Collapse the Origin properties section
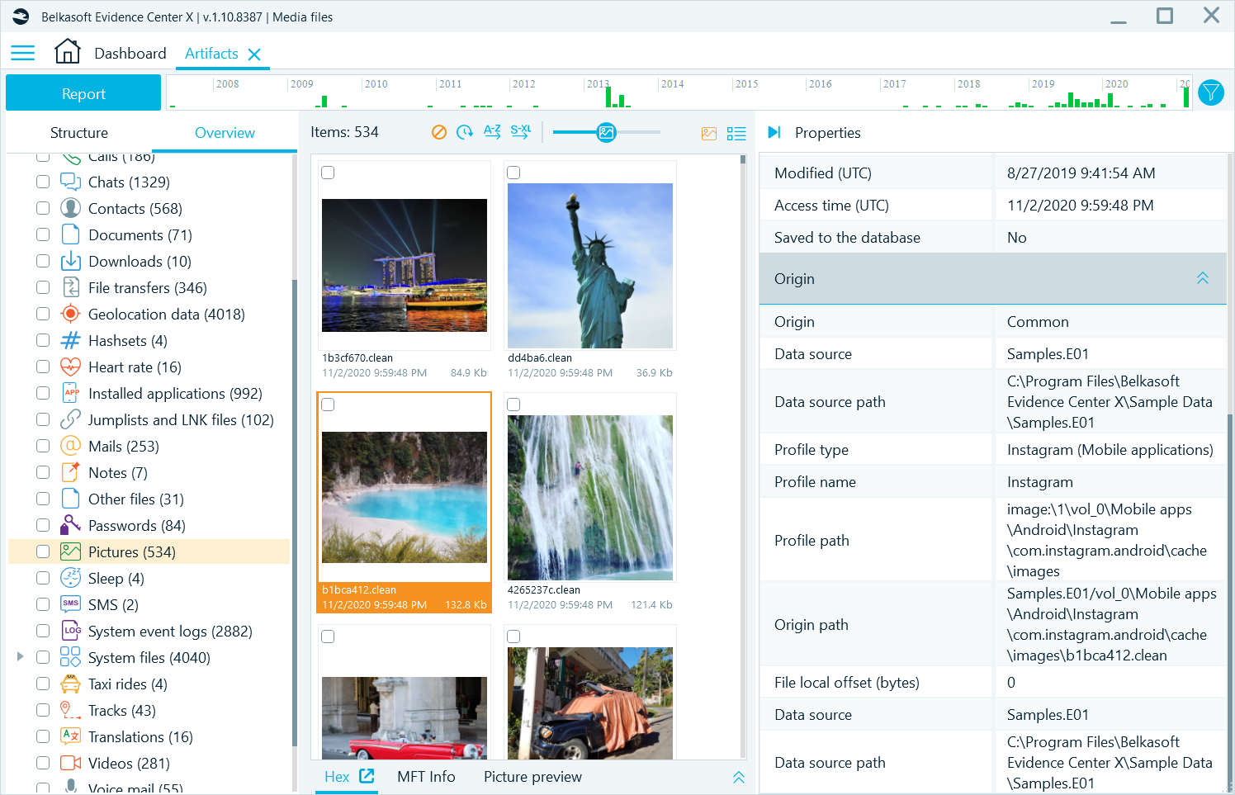 [x=1202, y=278]
